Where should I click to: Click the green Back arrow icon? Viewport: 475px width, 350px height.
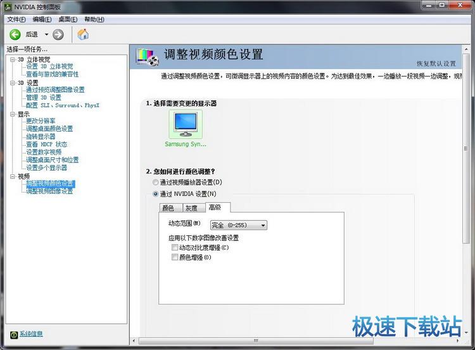click(x=15, y=35)
